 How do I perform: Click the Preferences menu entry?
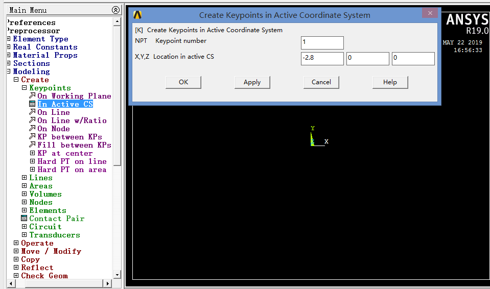point(31,23)
